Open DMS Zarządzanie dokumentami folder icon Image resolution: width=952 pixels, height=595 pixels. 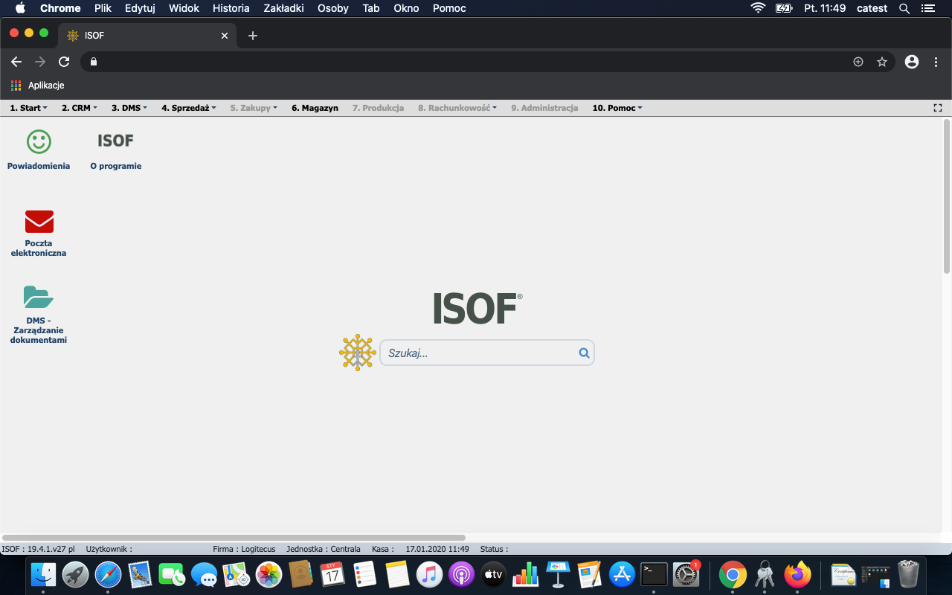(x=39, y=297)
